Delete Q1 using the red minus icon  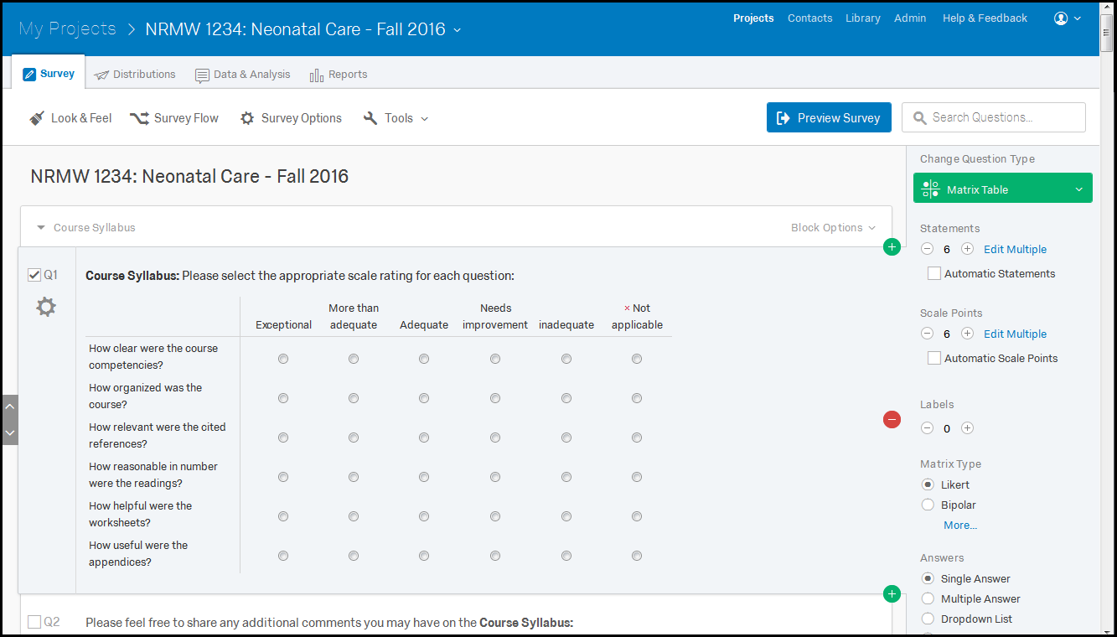click(892, 419)
